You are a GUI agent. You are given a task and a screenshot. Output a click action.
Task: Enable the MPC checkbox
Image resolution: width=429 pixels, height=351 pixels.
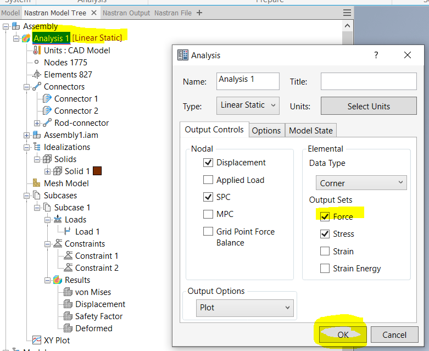[x=208, y=214]
